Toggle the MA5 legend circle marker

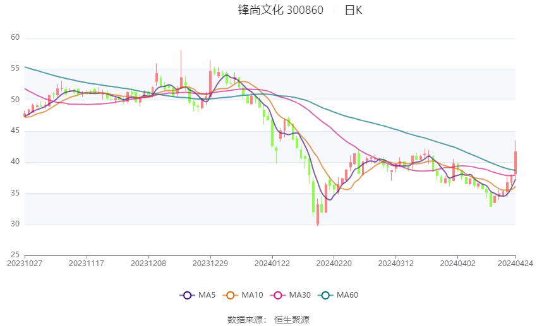(x=187, y=295)
